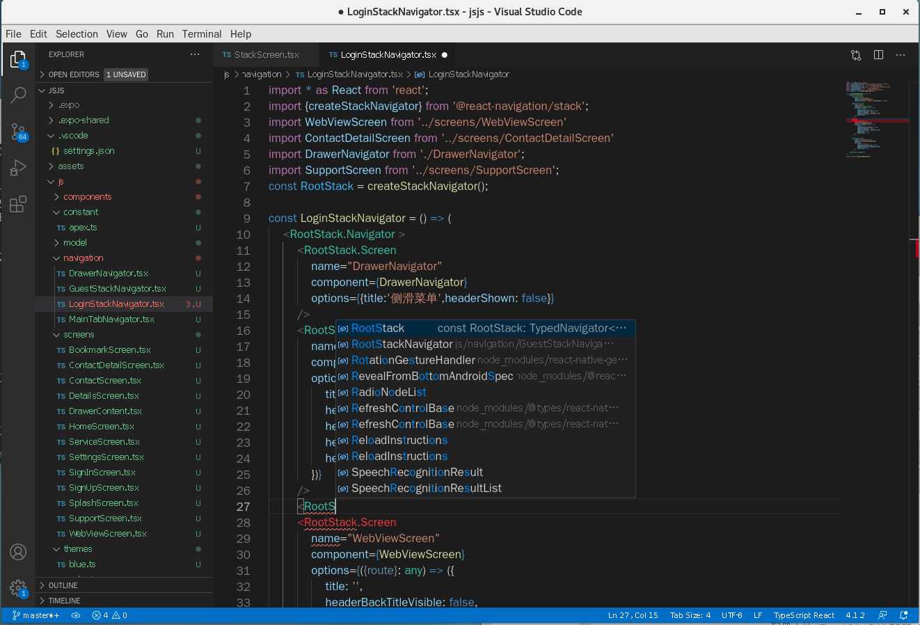Open the Run menu
The width and height of the screenshot is (920, 625).
coord(165,34)
